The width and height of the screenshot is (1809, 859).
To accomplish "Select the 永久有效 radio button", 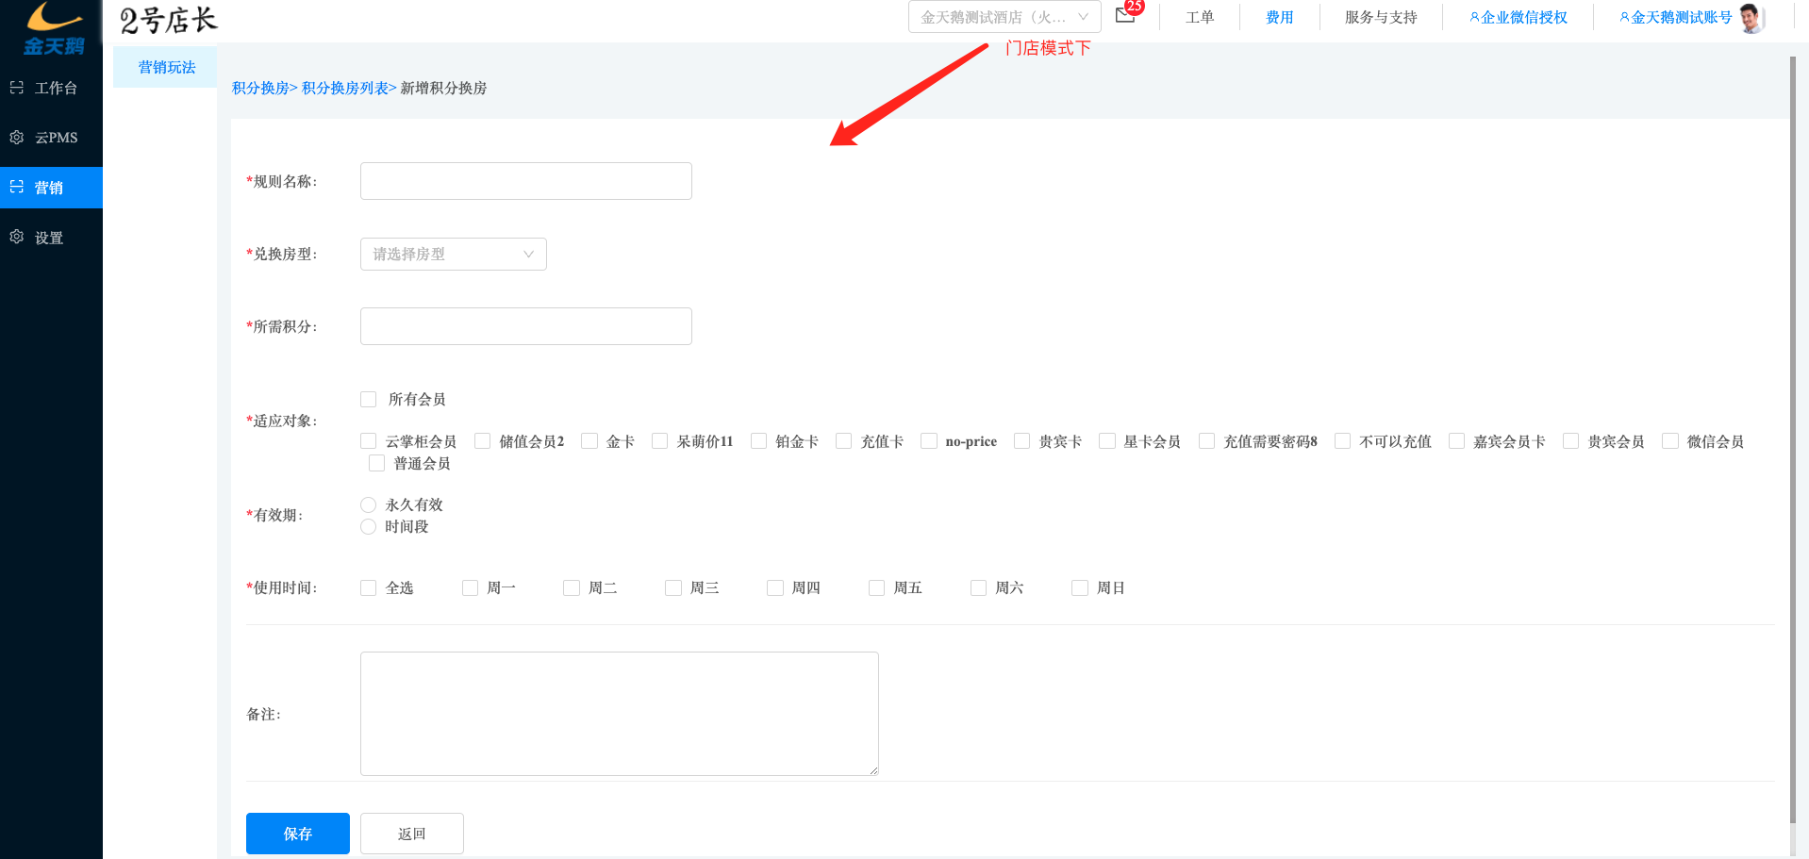I will 368,504.
